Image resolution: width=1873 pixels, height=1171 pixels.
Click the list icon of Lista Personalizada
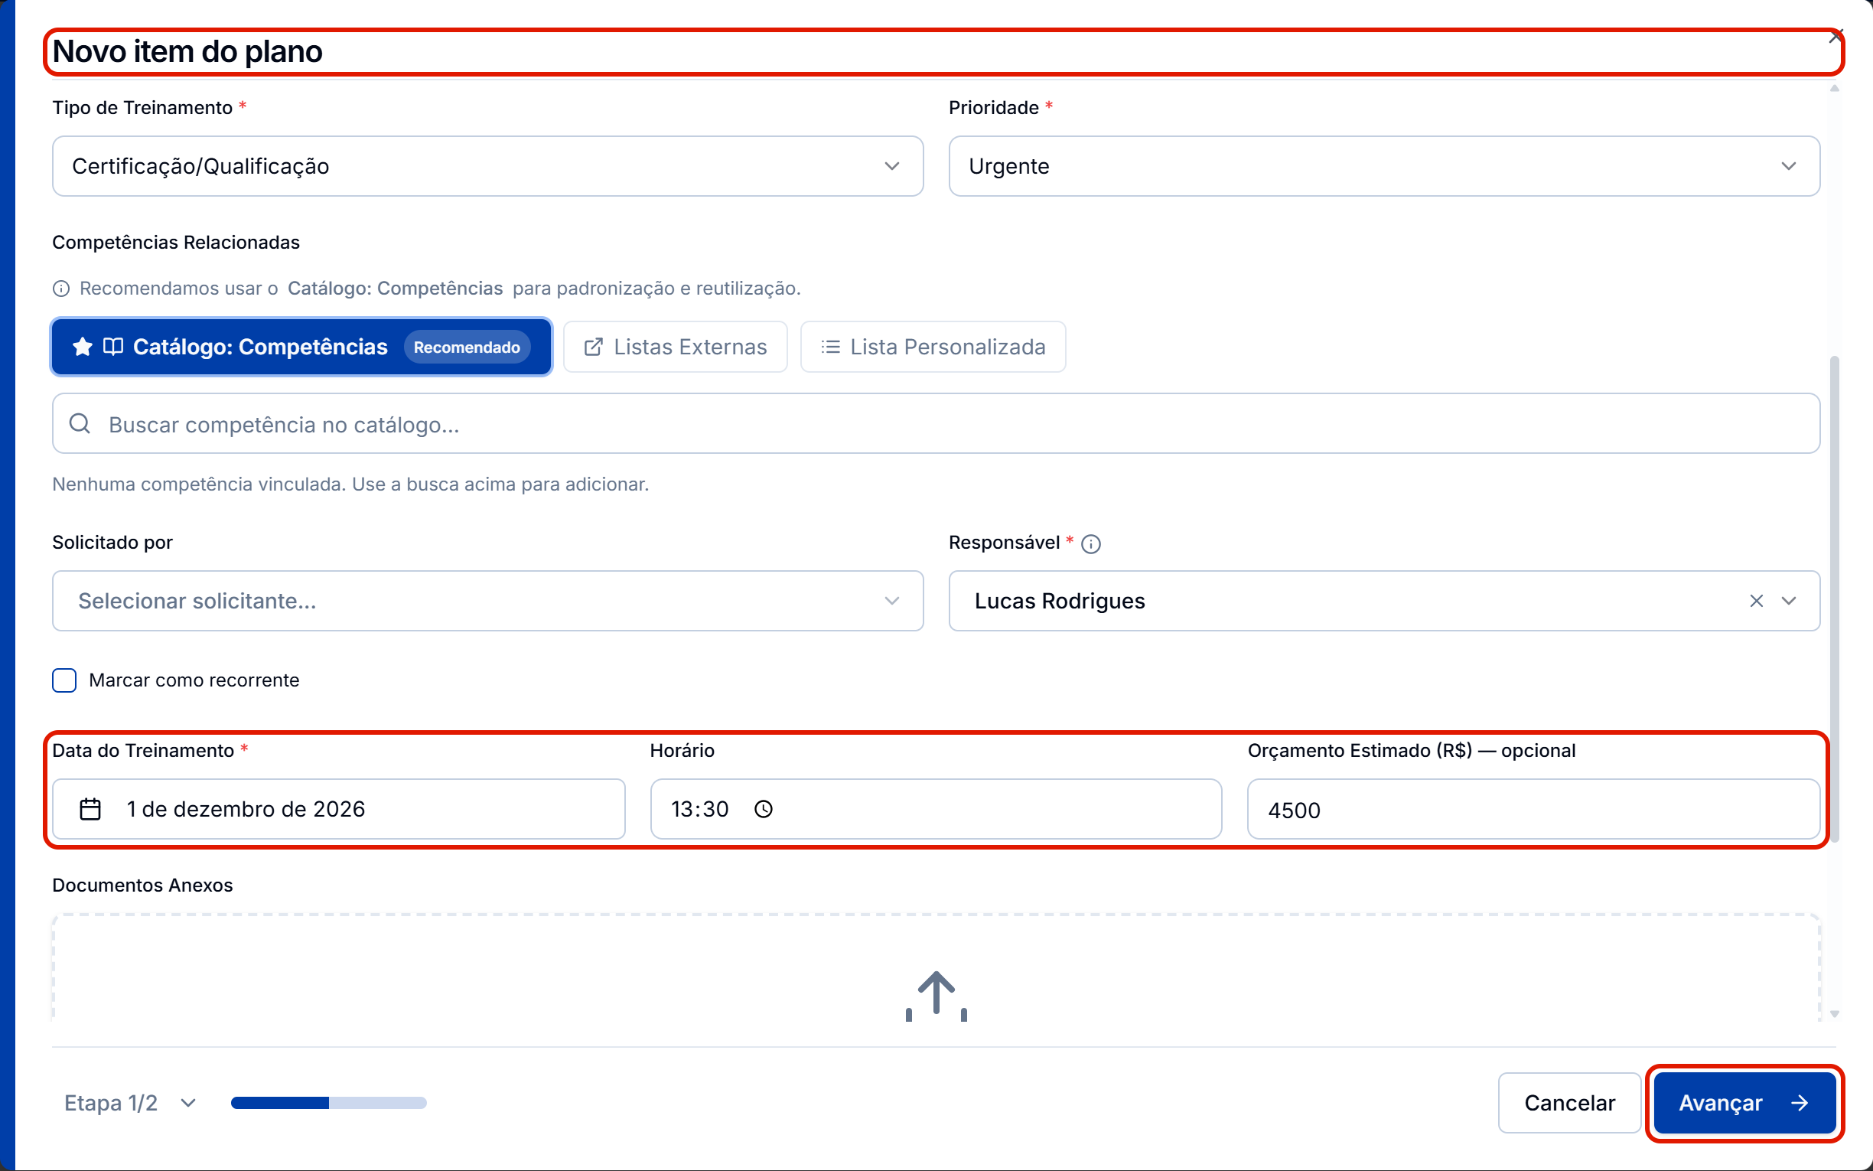point(830,347)
